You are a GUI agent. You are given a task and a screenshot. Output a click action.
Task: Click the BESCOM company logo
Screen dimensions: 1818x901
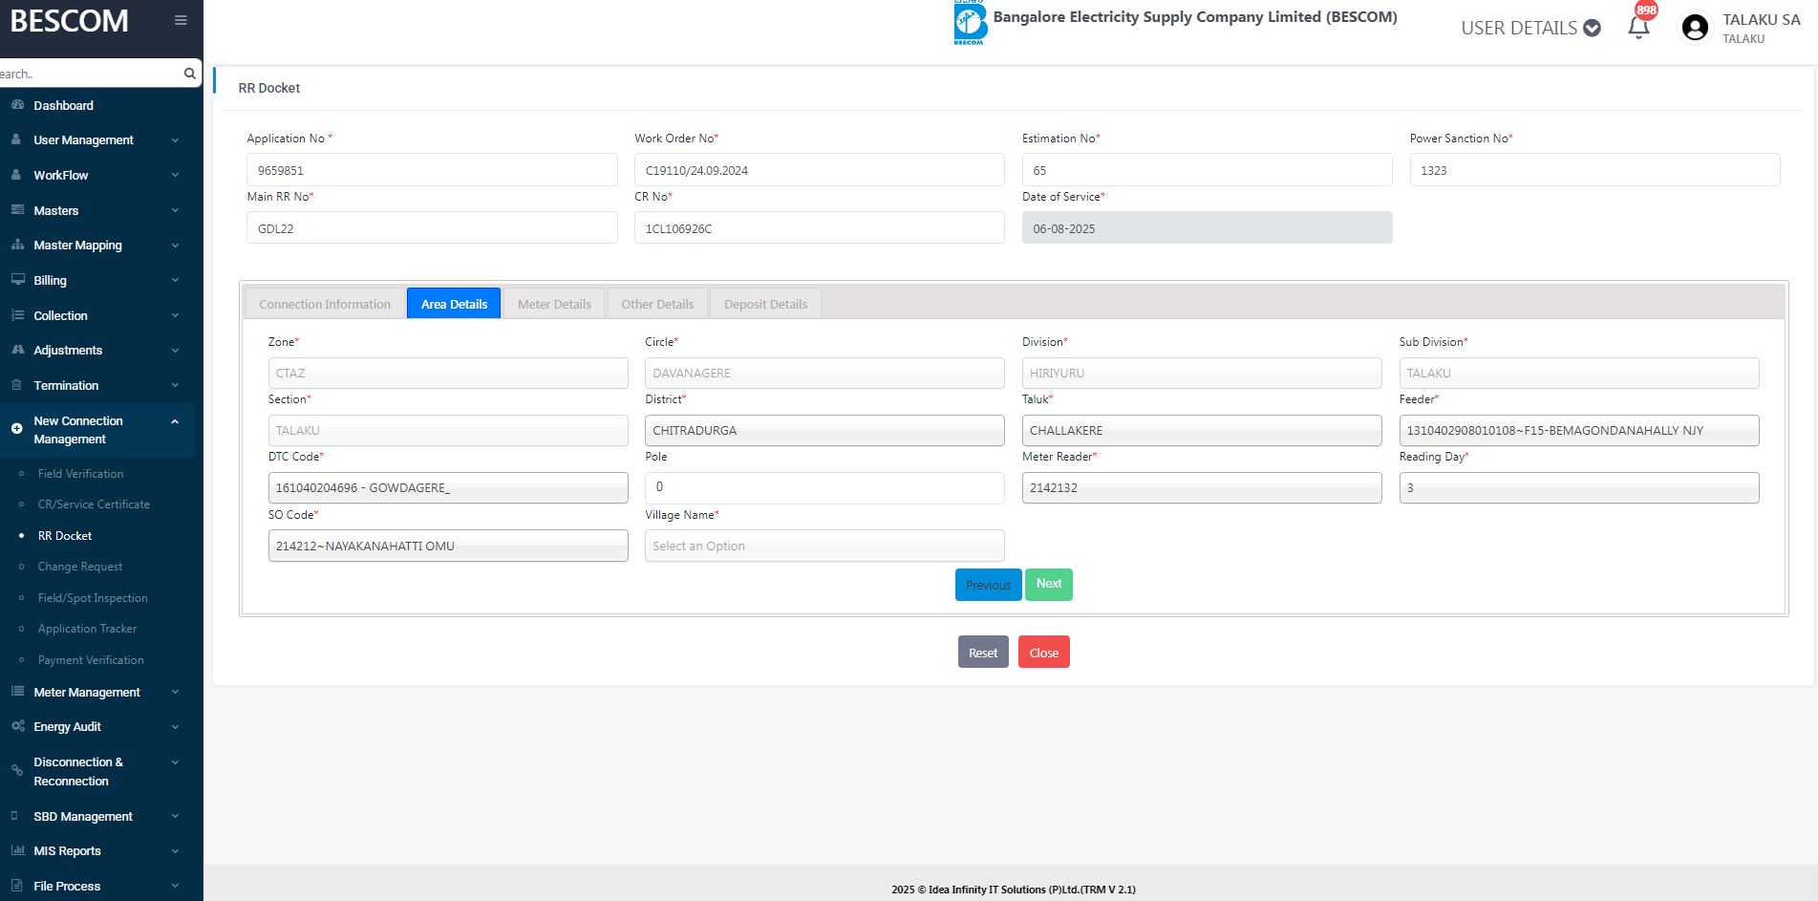pyautogui.click(x=970, y=23)
